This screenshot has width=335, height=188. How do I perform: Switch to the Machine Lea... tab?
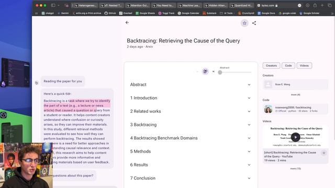[189, 5]
